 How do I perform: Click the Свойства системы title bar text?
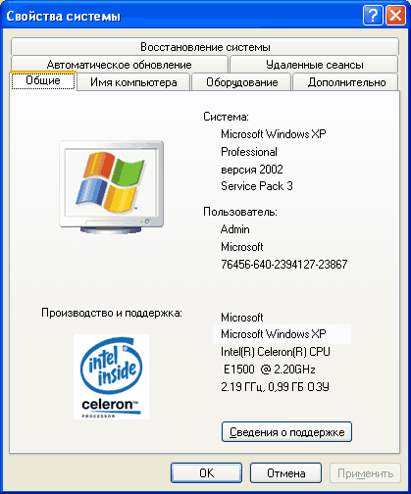pyautogui.click(x=64, y=16)
